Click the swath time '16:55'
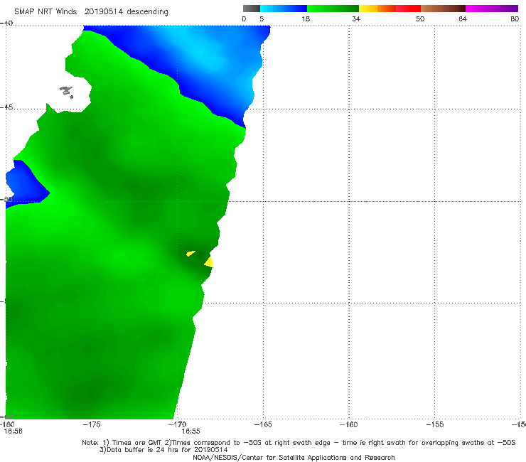Image resolution: width=526 pixels, height=462 pixels. coord(191,431)
